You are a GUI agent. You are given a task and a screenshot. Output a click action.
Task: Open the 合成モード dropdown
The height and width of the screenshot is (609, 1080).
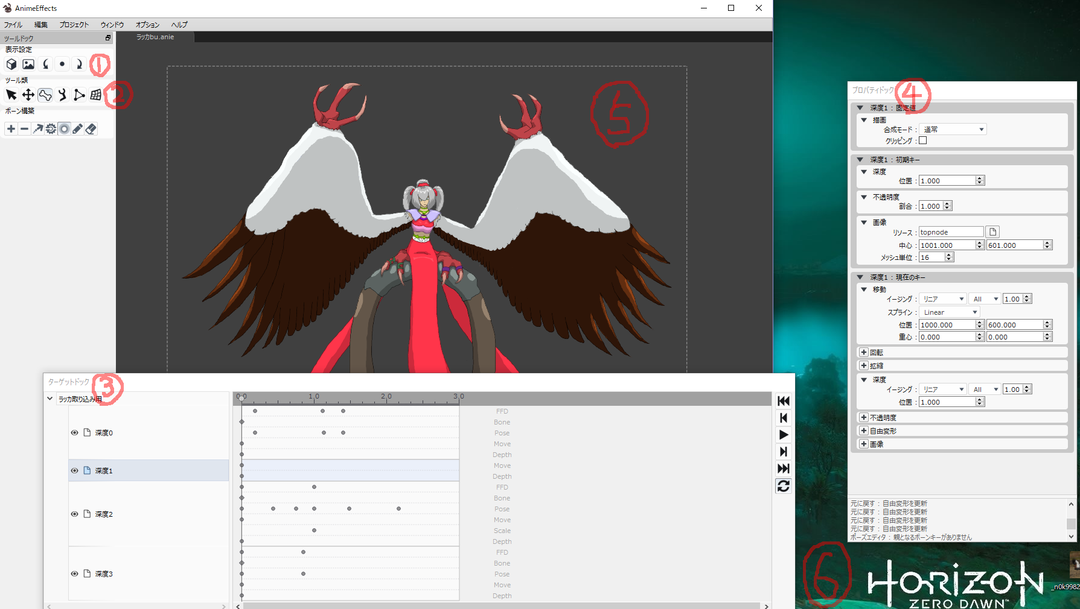pyautogui.click(x=953, y=130)
